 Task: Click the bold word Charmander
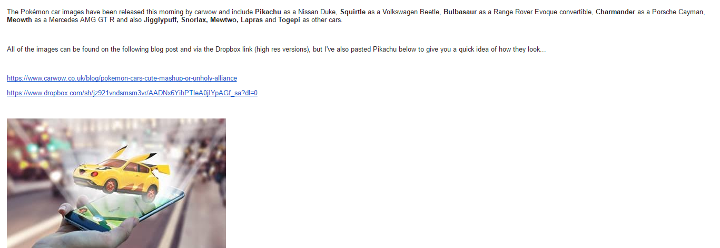pyautogui.click(x=616, y=12)
